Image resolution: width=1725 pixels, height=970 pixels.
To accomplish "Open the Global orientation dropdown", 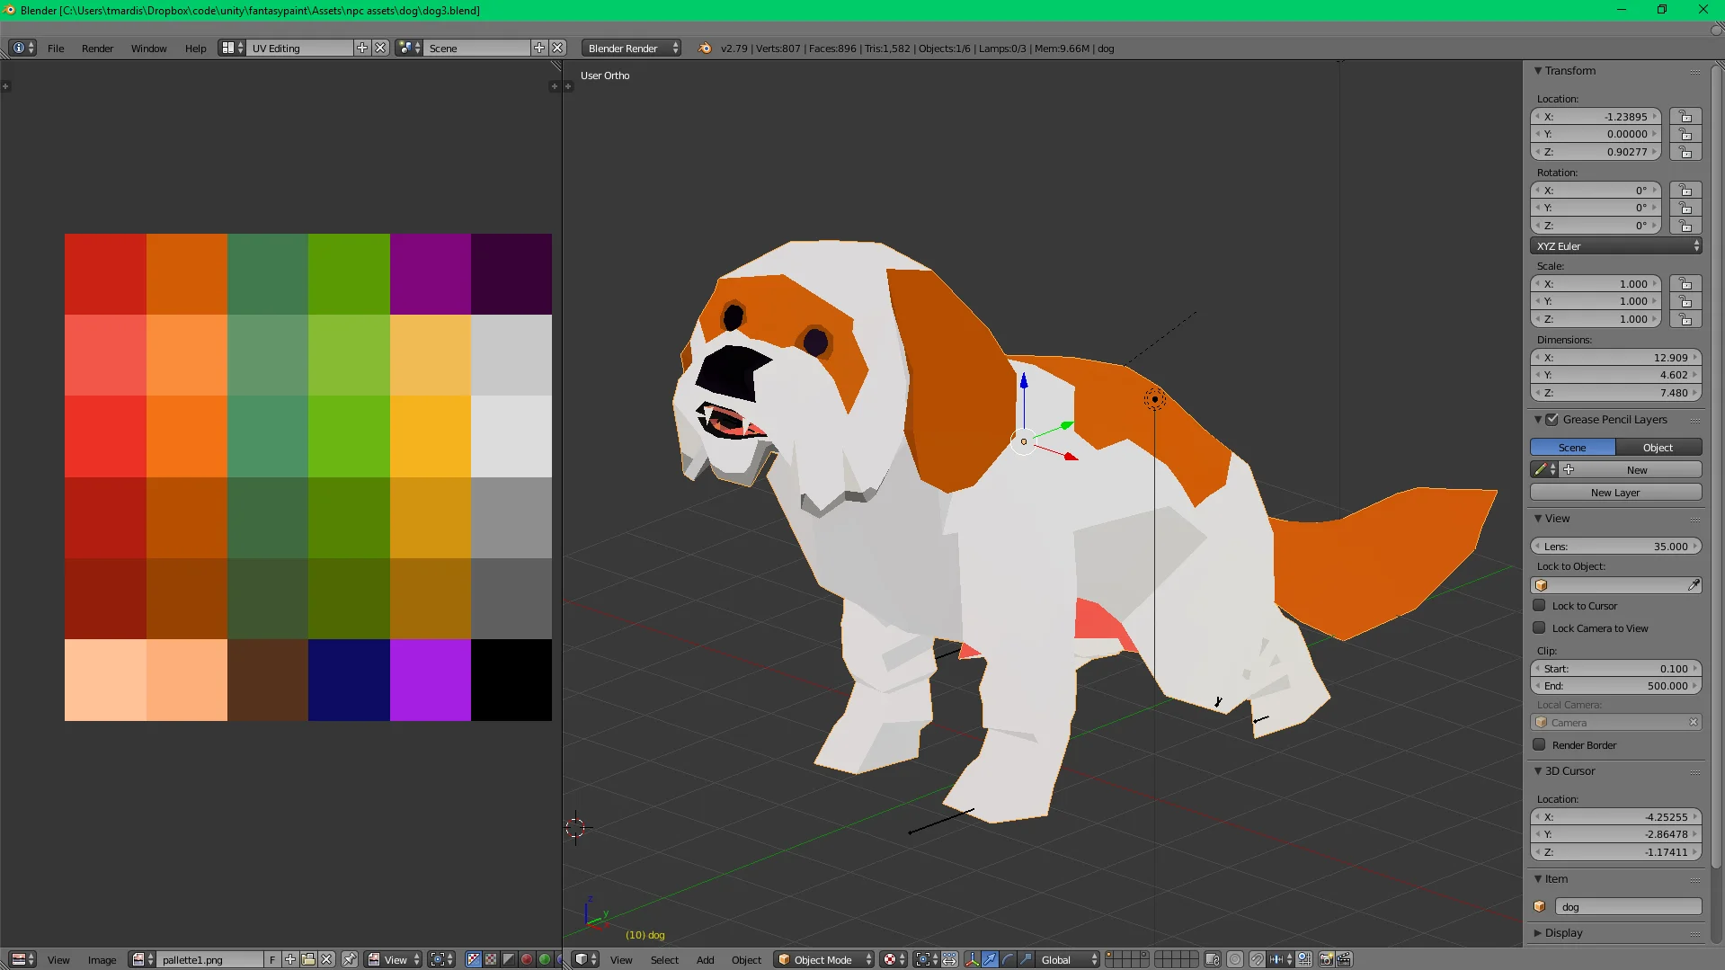I will 1067,959.
